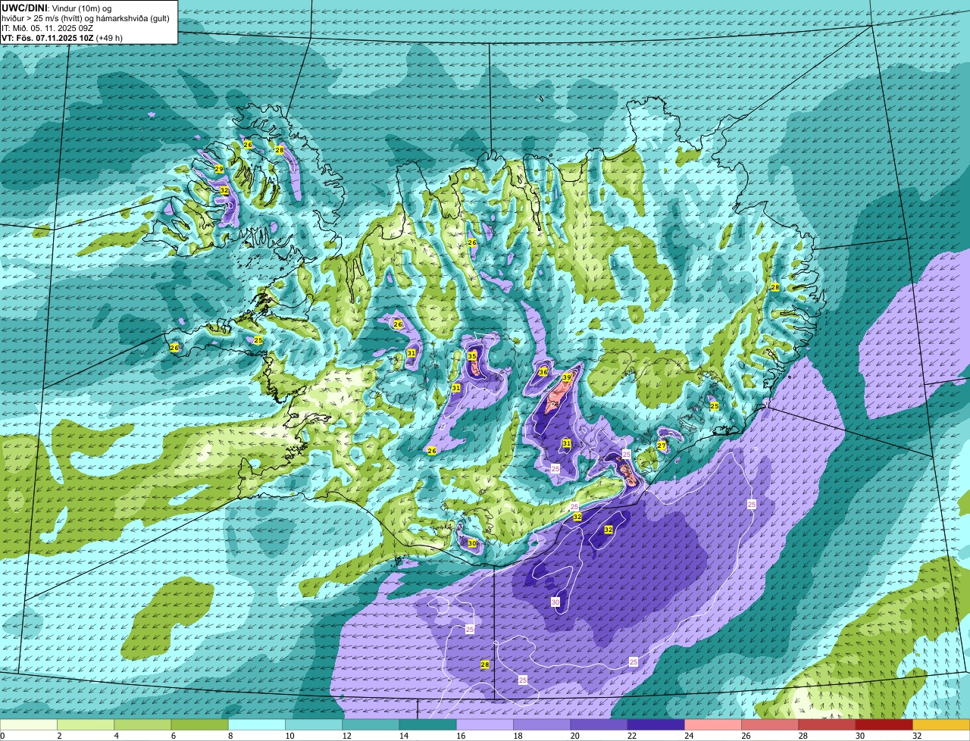970x741 pixels.
Task: Select the 2–4 m/s light green legend swatch
Action: [x=86, y=724]
